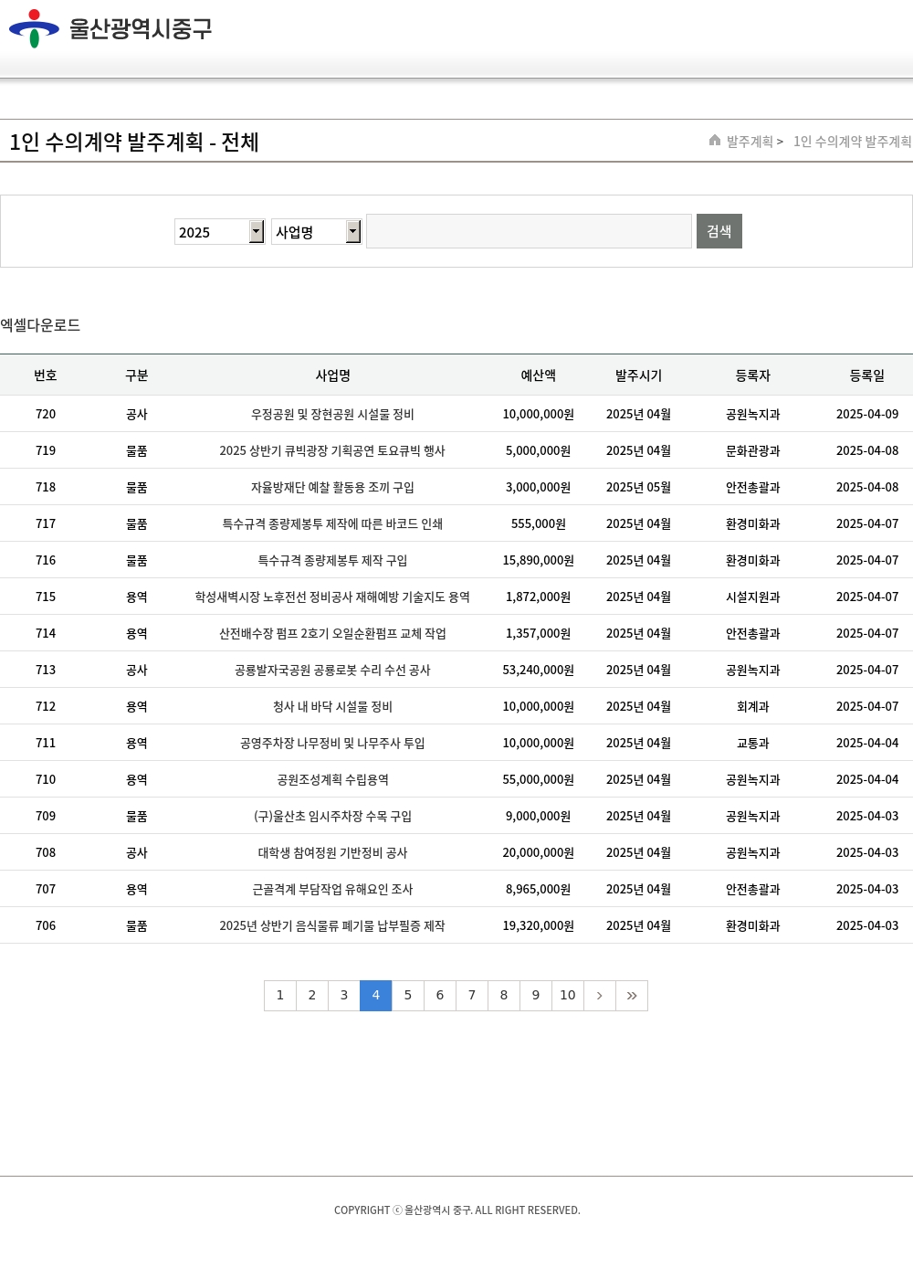Open 우정공원 및 장현공원 시설물 정비 entry
913x1268 pixels.
(x=332, y=414)
